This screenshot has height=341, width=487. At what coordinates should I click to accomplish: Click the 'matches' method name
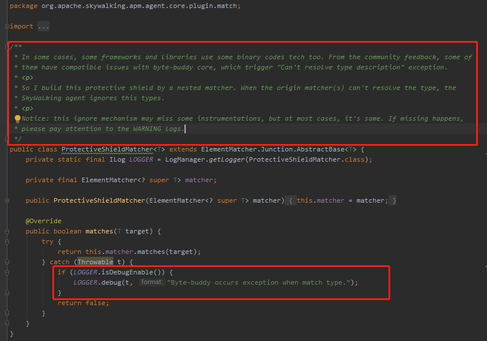tap(99, 231)
